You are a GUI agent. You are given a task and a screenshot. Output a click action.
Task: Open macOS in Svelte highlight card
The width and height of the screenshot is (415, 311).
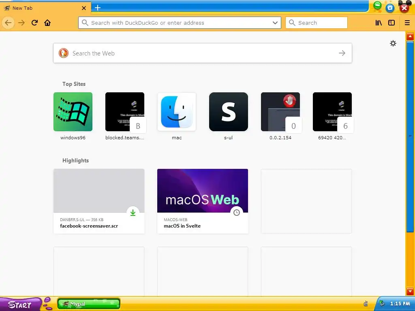pyautogui.click(x=203, y=201)
